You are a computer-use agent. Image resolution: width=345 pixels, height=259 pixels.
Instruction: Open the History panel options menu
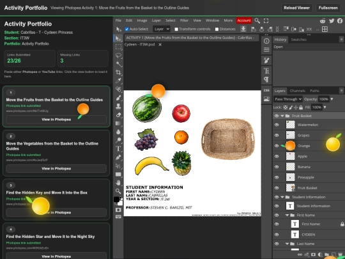click(x=341, y=40)
